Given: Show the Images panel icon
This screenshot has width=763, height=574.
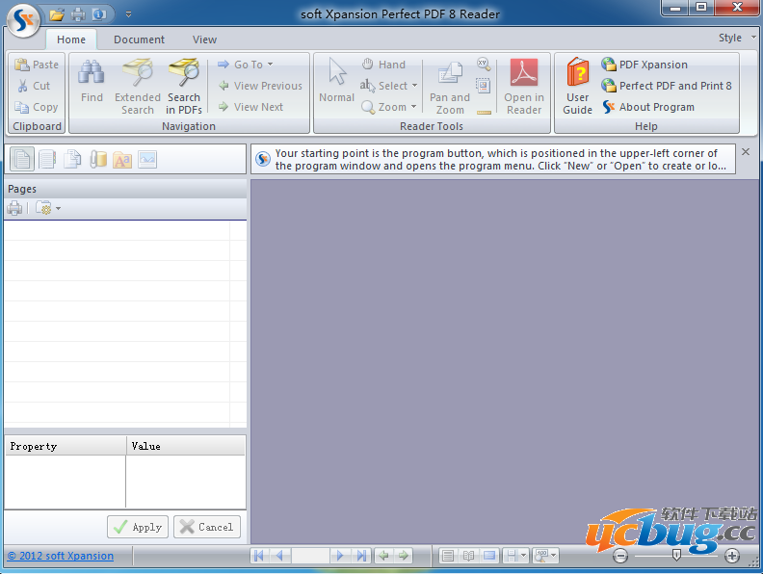Looking at the screenshot, I should (147, 160).
